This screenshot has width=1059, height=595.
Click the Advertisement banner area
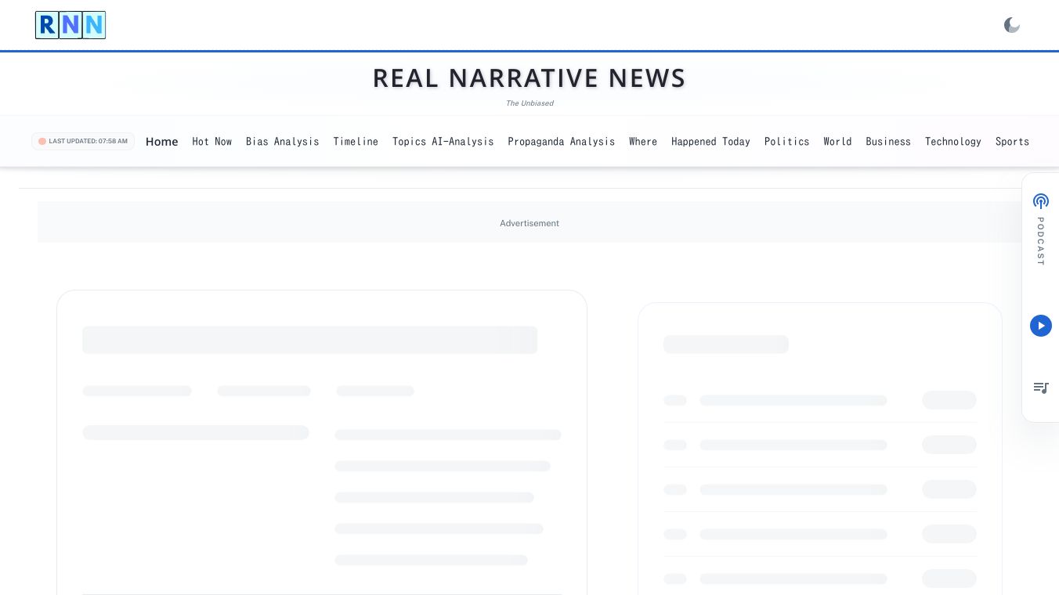tap(529, 222)
